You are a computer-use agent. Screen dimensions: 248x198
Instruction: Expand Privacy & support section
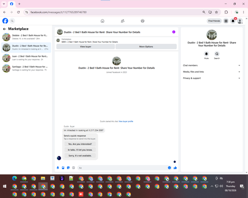click(x=212, y=78)
